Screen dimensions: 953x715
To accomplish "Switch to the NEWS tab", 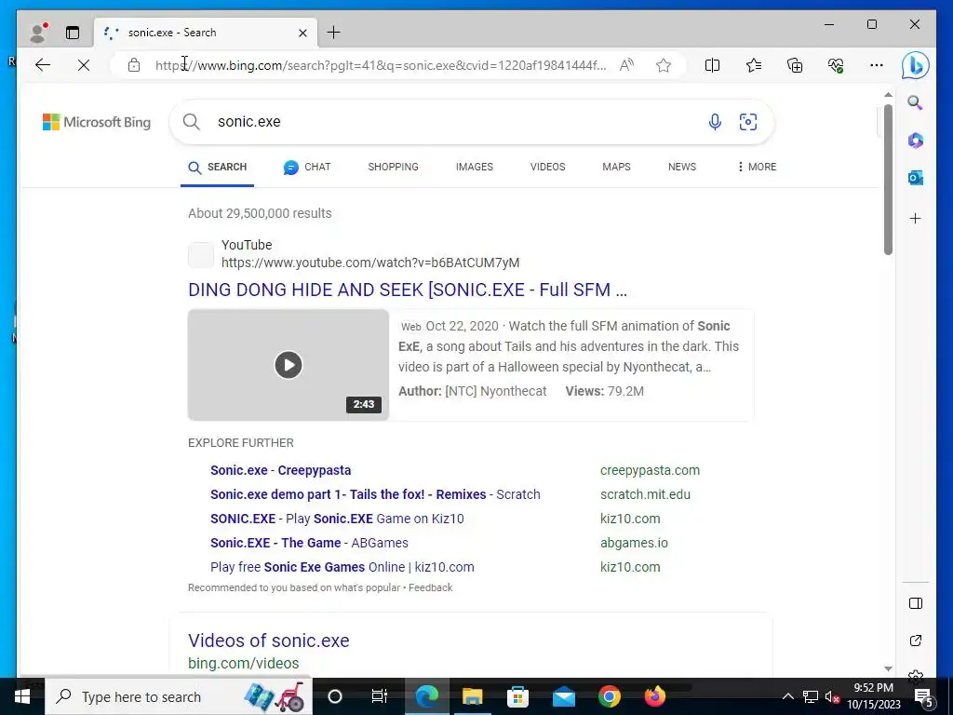I will [682, 167].
